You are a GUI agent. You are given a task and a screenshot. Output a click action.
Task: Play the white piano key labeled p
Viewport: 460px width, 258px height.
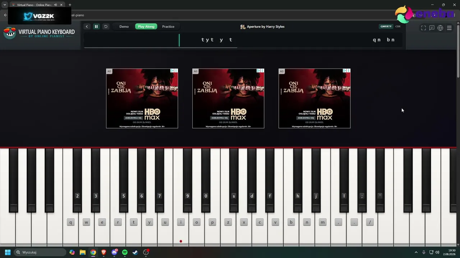[x=212, y=222]
